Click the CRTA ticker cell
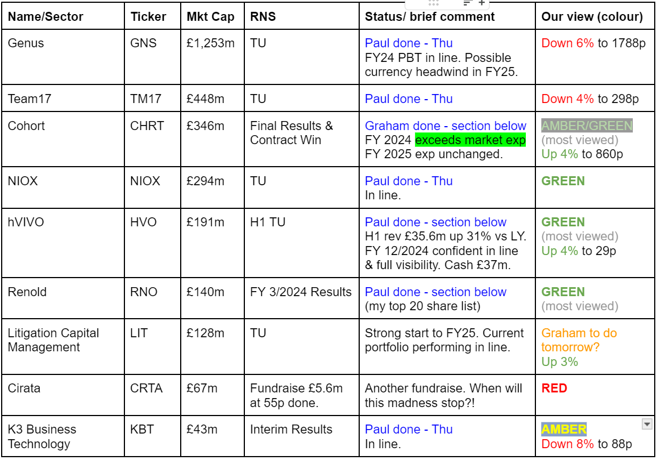The height and width of the screenshot is (460, 657). click(x=153, y=395)
